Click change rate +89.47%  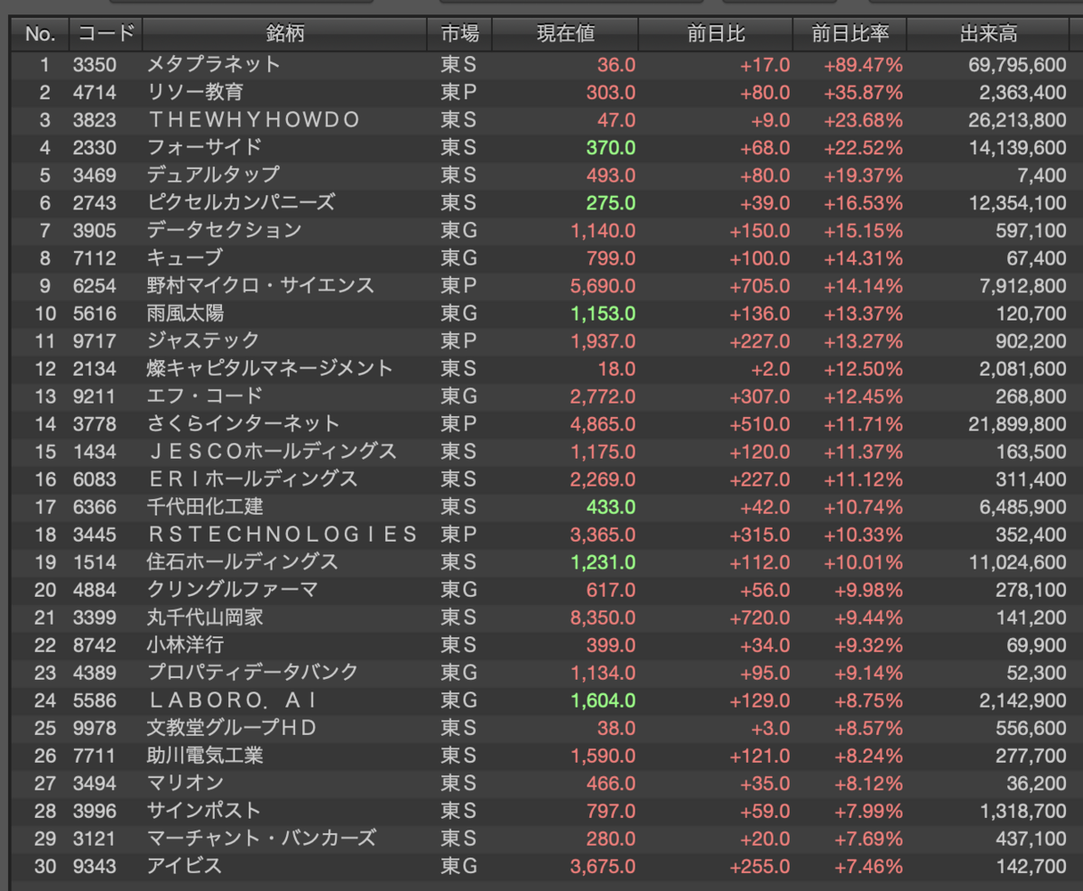tap(863, 65)
